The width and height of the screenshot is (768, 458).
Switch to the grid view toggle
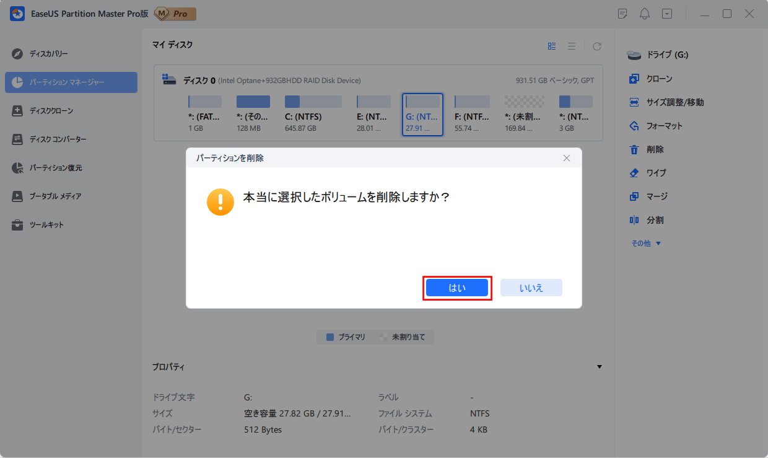552,46
